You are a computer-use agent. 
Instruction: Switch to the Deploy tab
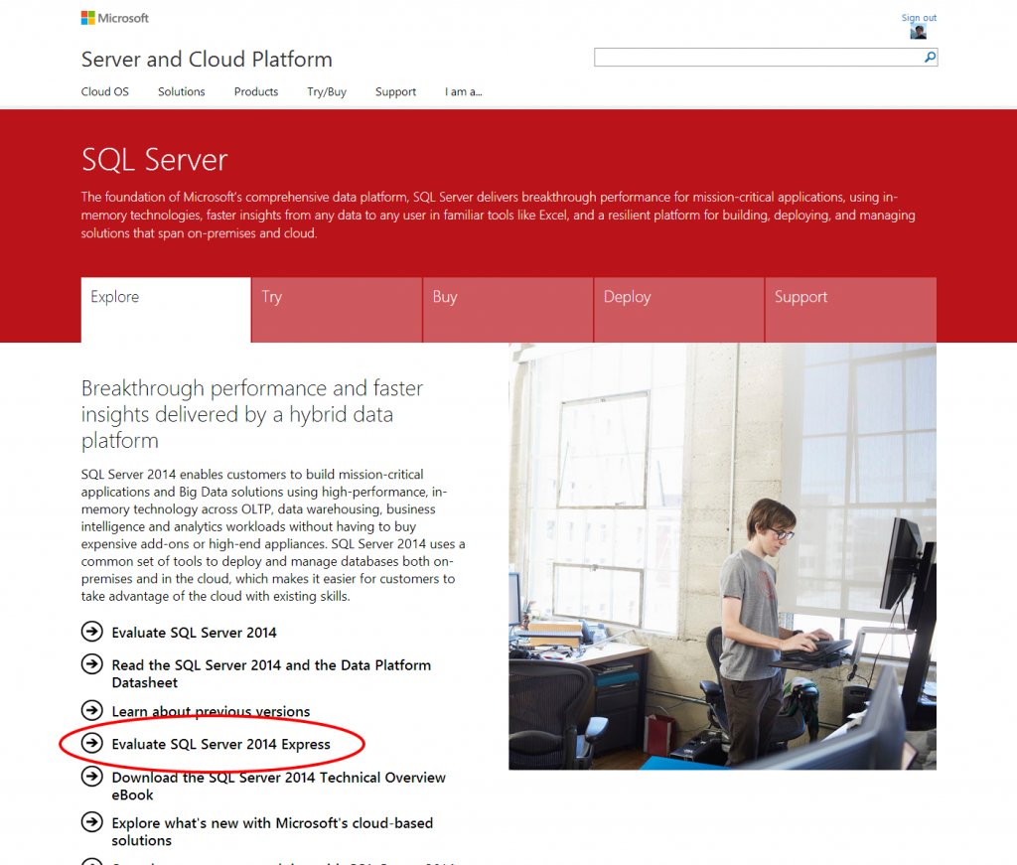[679, 309]
